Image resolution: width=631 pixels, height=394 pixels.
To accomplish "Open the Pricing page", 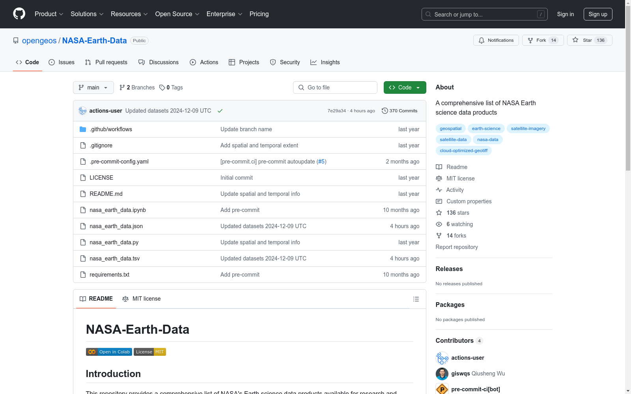I will 259,14.
